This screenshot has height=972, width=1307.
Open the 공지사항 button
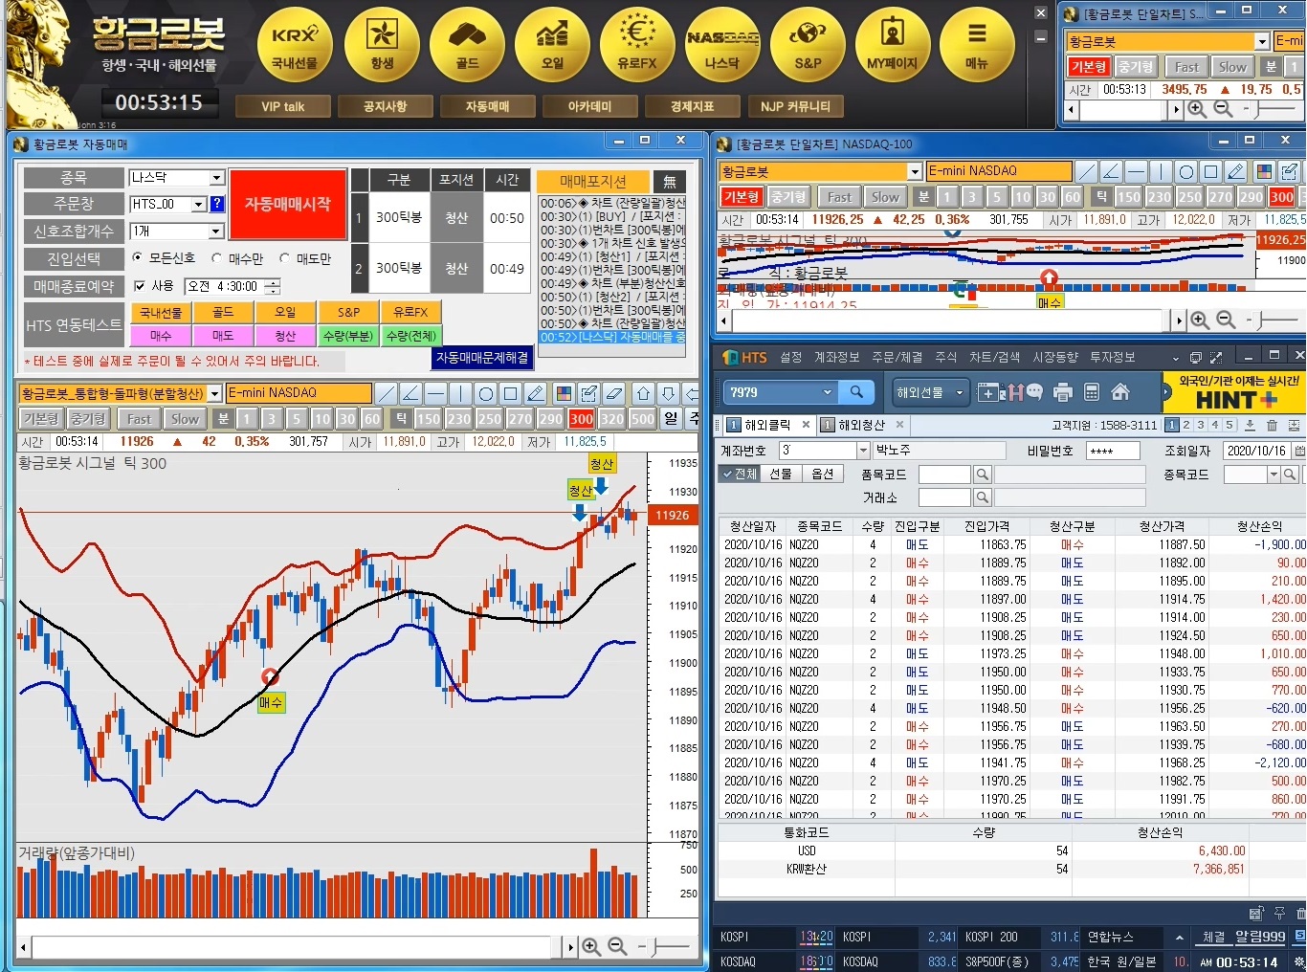pyautogui.click(x=385, y=106)
